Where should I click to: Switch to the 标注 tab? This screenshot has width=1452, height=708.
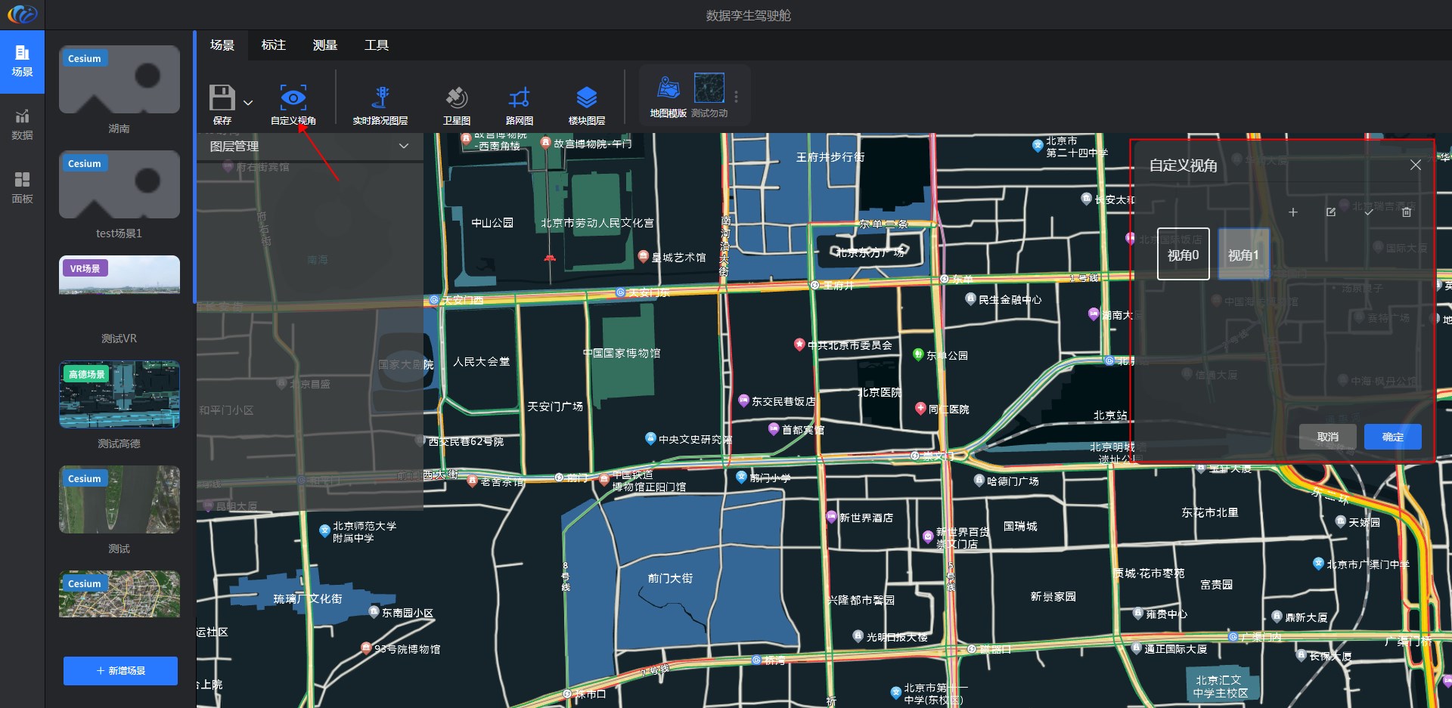coord(273,45)
